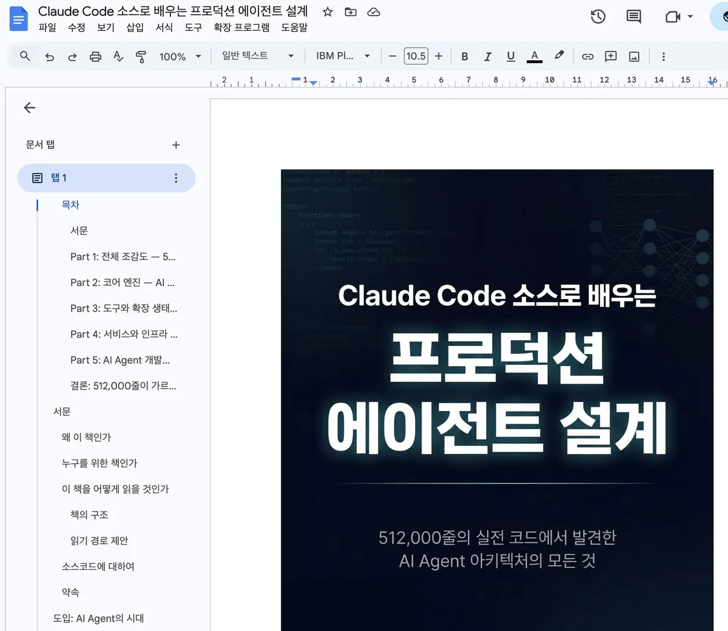Go to 이 책을 어떻게 읽을 것인가 entry
This screenshot has height=631, width=728.
tap(115, 489)
